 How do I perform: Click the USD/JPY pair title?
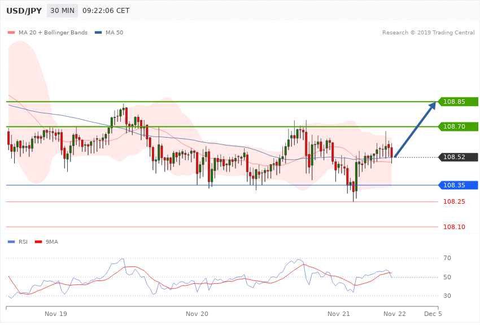pos(24,11)
